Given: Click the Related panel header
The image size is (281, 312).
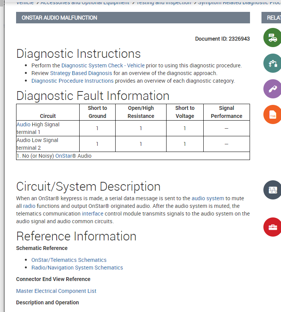Looking at the screenshot, I should point(273,18).
